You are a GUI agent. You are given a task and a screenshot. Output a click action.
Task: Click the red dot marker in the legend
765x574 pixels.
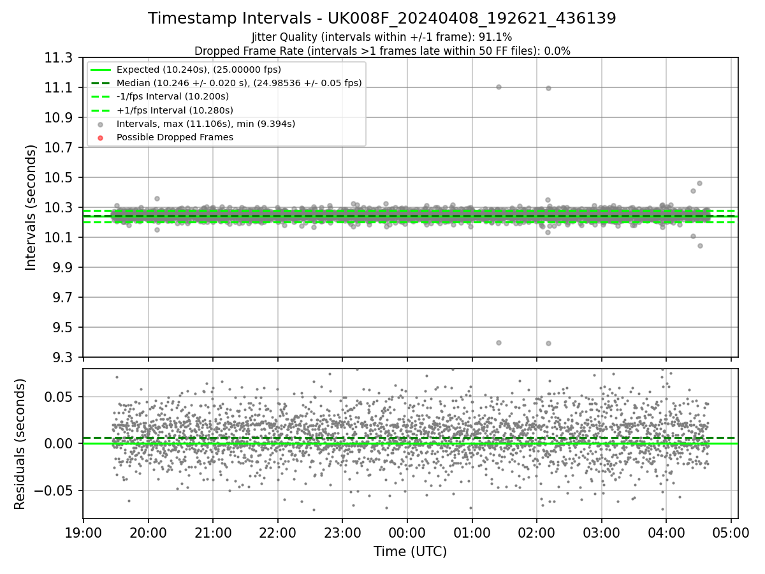101,138
